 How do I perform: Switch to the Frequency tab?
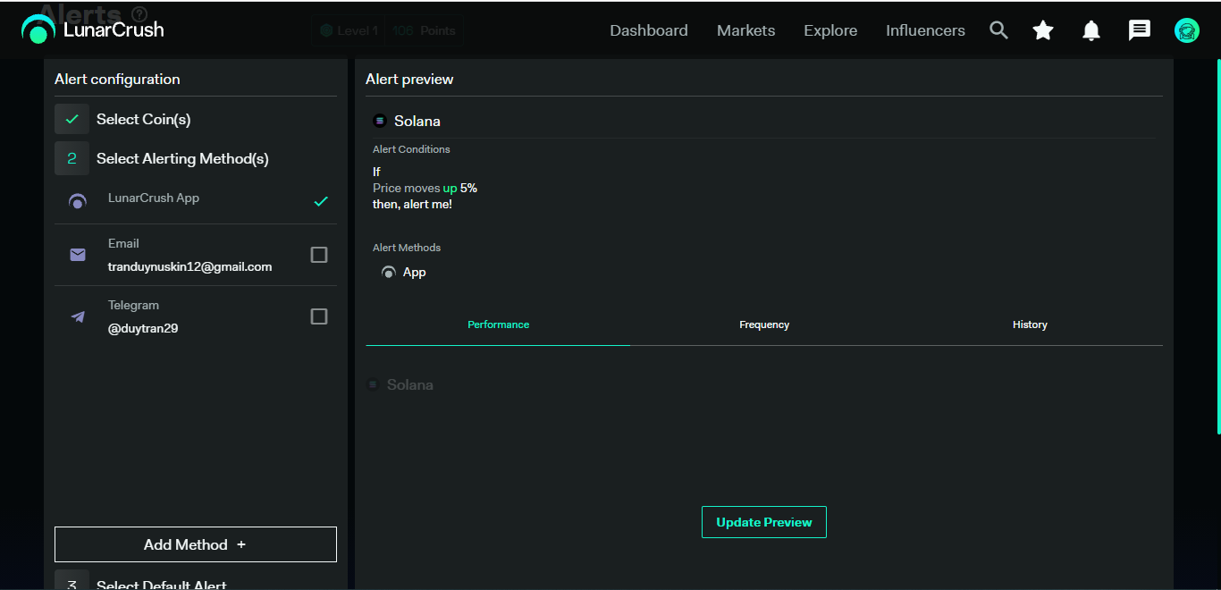[x=763, y=324]
